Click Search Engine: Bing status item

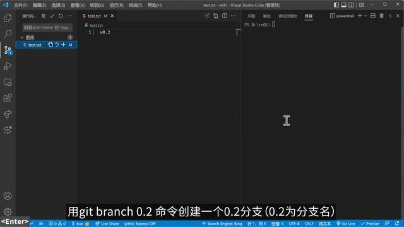click(222, 224)
